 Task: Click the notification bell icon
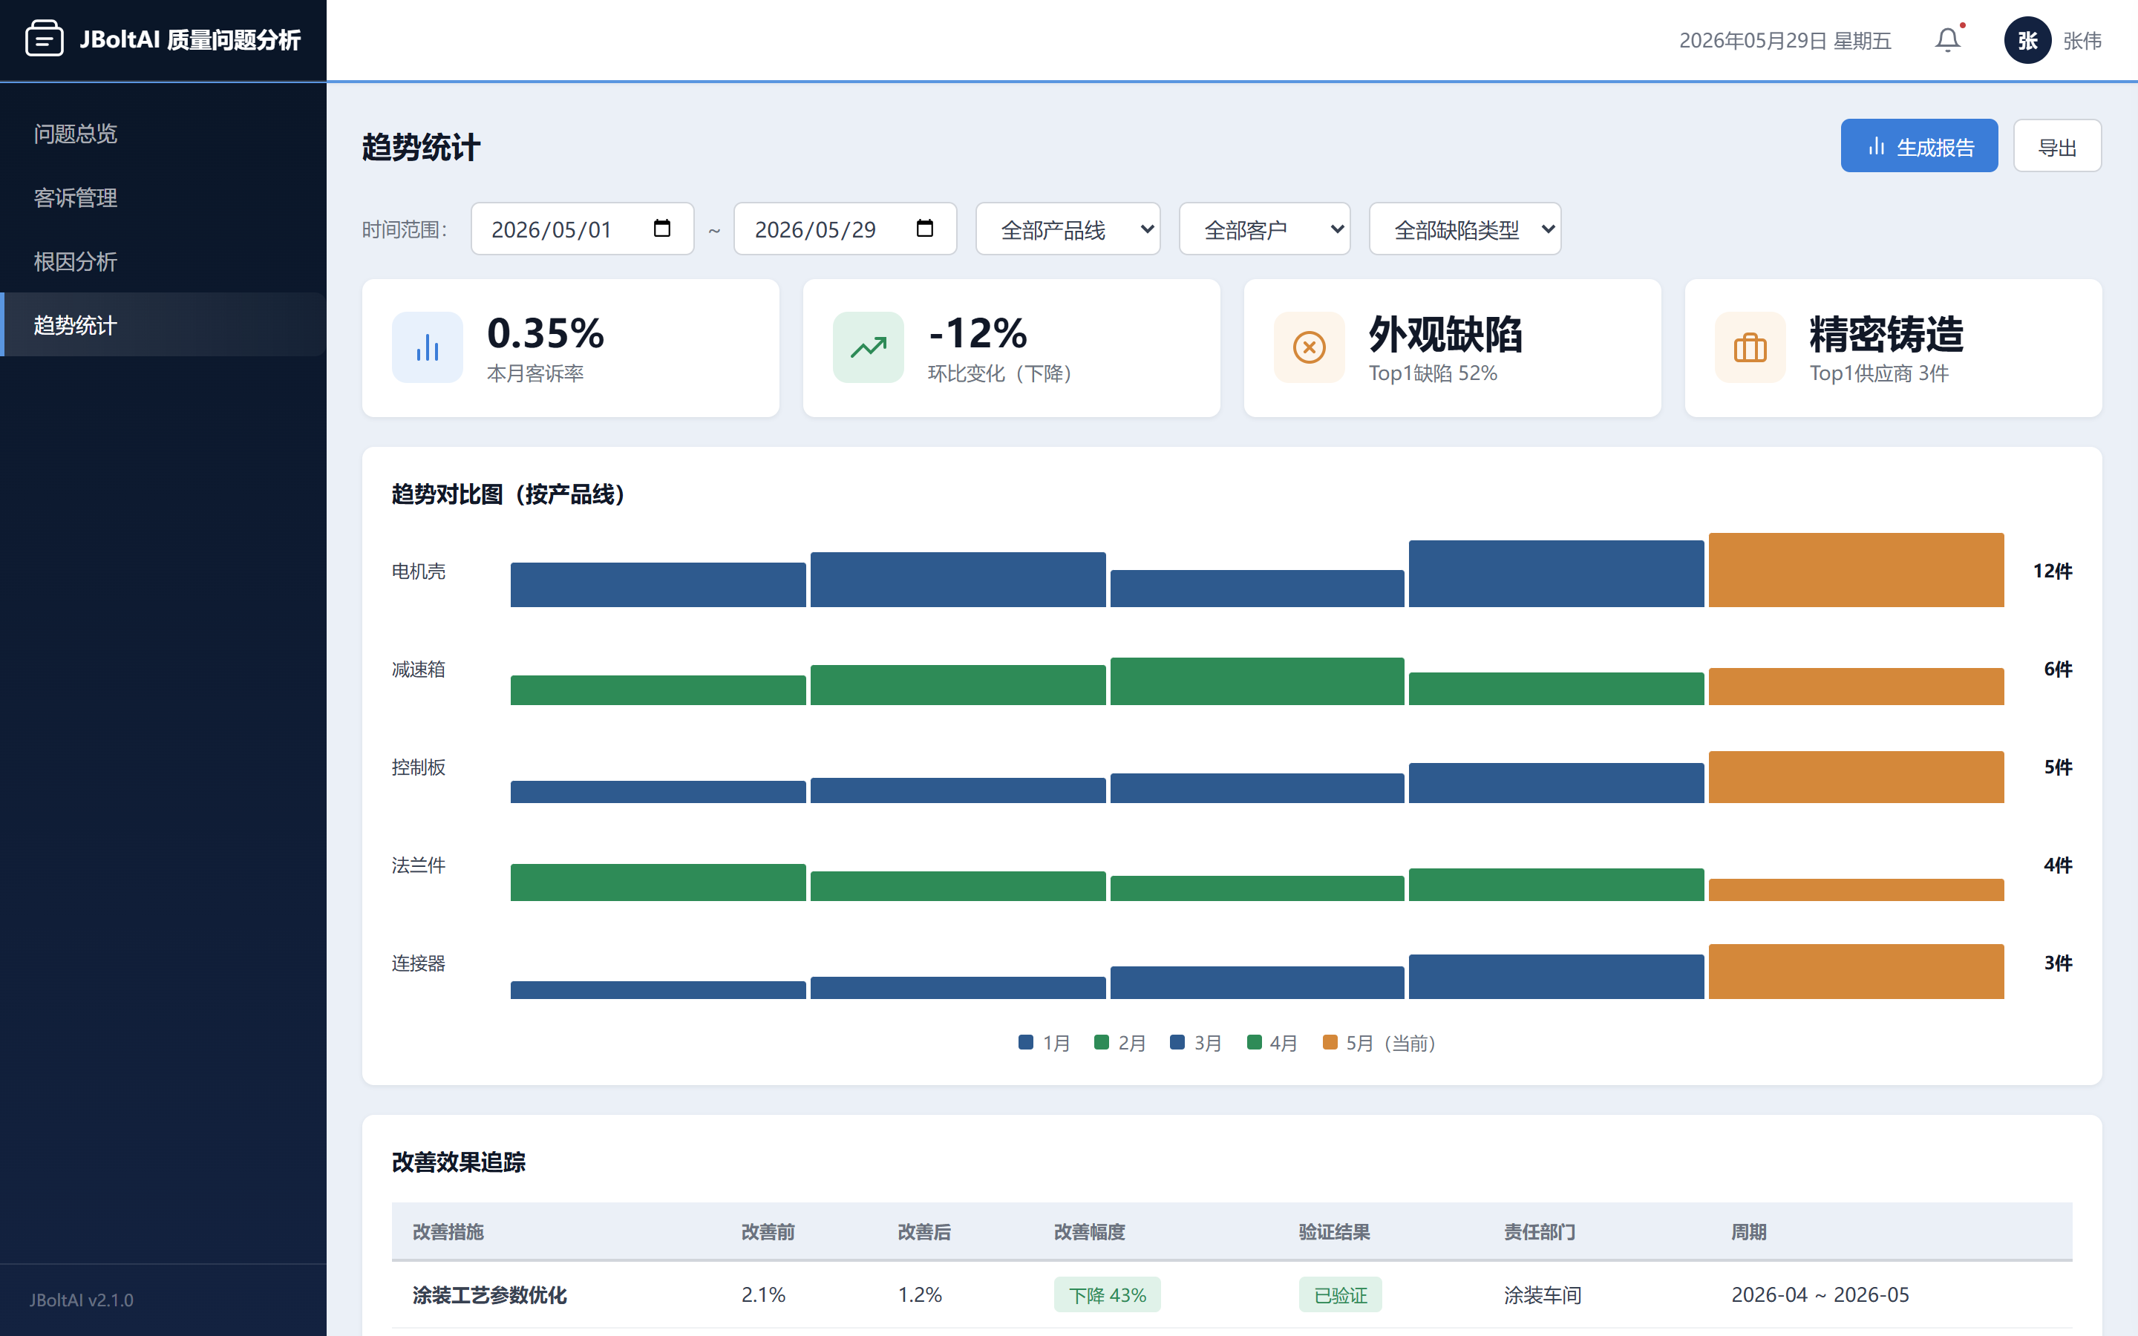tap(1947, 40)
